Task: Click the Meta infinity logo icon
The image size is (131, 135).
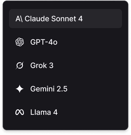Action: pos(20,112)
